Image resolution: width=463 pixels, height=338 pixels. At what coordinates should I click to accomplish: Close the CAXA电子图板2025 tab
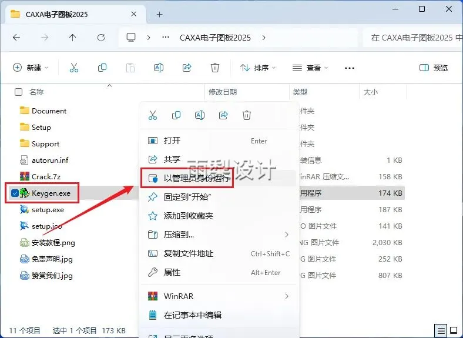pyautogui.click(x=134, y=14)
